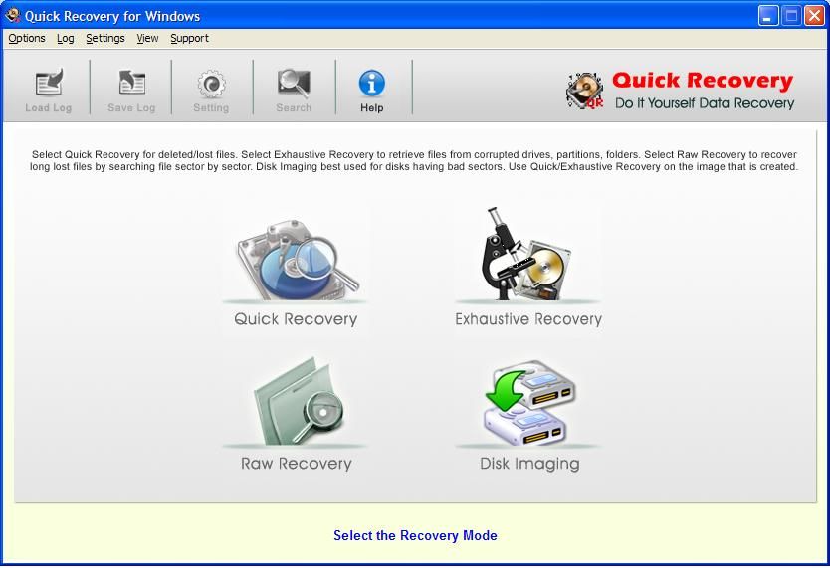Click the Quick Recovery logo banner
The image size is (830, 568).
pyautogui.click(x=682, y=90)
